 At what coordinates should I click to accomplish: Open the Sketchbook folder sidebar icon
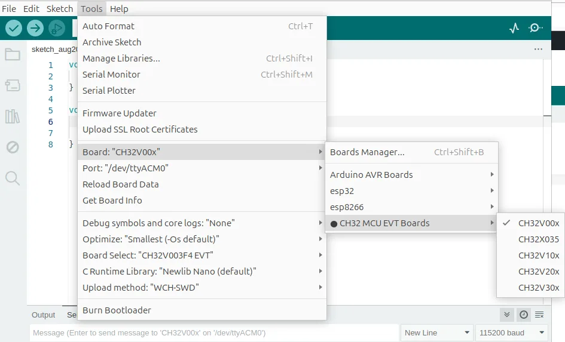(13, 55)
